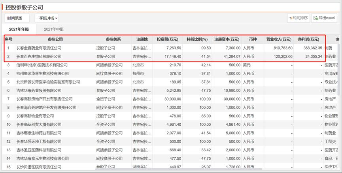Click the 99.50 shareholding ratio cell
Viewport: 342px width, 173px height.
point(206,48)
